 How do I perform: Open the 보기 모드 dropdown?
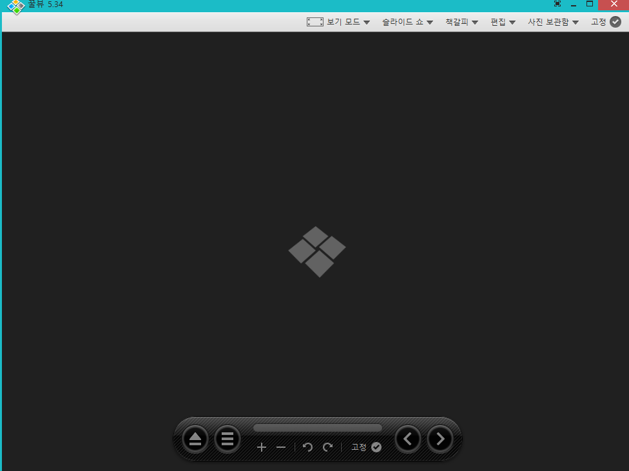coord(348,22)
